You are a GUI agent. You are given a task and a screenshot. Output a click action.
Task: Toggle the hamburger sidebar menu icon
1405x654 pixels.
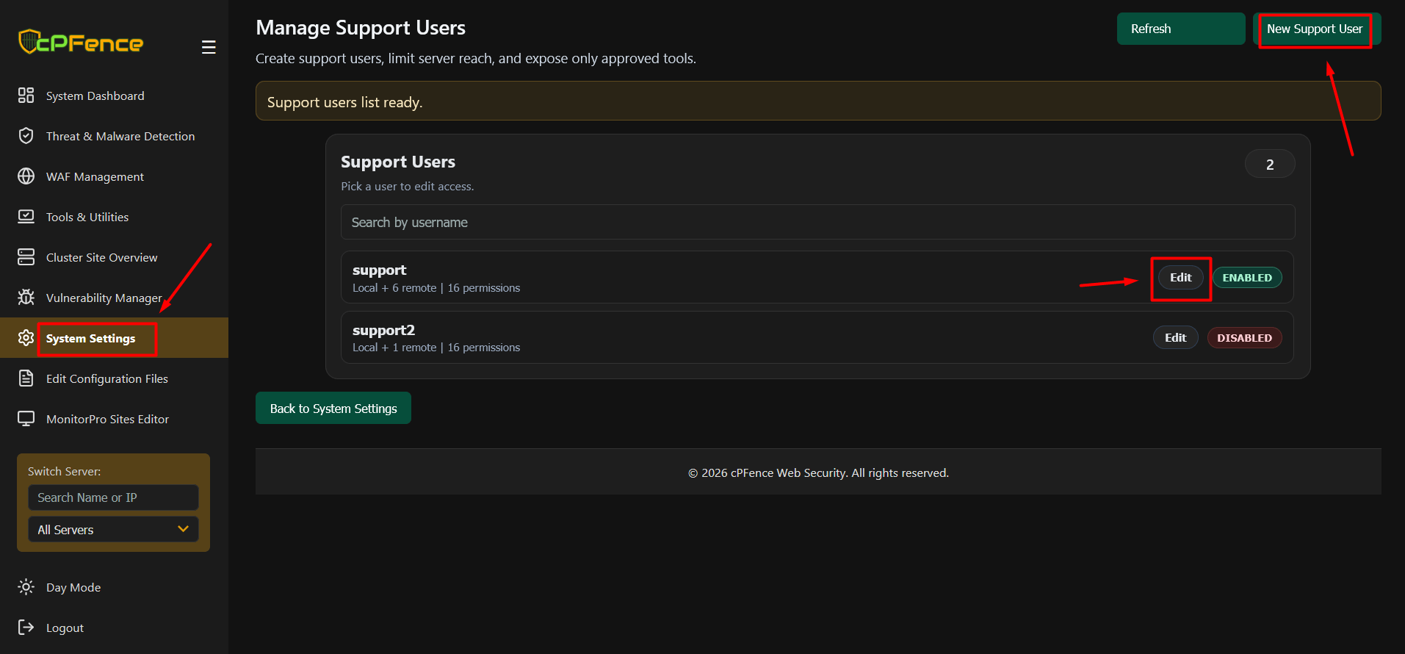209,47
